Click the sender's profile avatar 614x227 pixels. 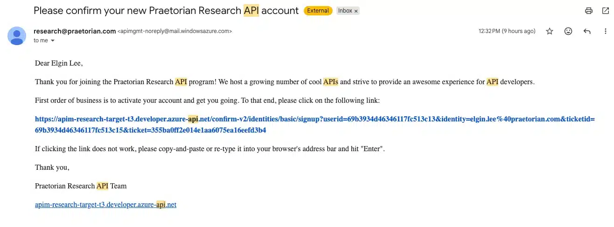coord(17,36)
